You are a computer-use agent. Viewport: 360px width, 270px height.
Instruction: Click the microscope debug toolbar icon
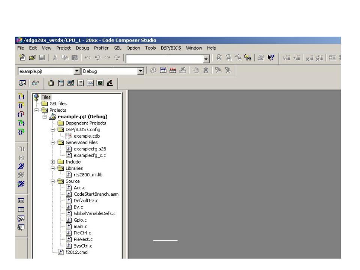point(110,83)
